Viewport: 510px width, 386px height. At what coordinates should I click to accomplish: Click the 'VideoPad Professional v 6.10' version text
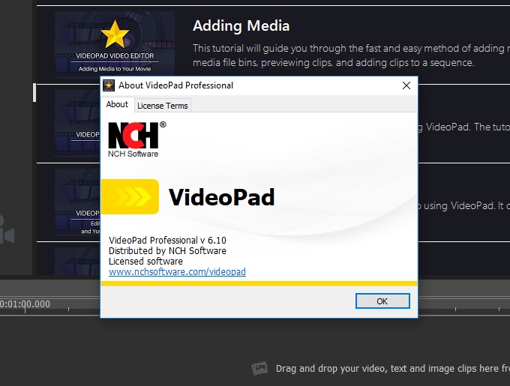[167, 240]
